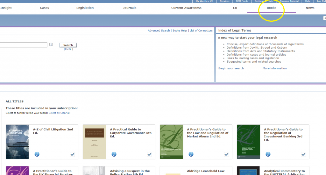This screenshot has width=326, height=175.
Task: Open the List of Connectors link
Action: [x=201, y=31]
